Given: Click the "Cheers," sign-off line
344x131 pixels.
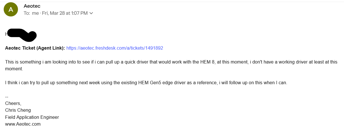Looking at the screenshot, I should pos(13,103).
